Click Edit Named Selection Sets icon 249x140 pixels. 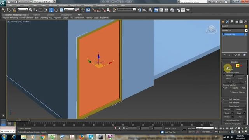[114, 10]
